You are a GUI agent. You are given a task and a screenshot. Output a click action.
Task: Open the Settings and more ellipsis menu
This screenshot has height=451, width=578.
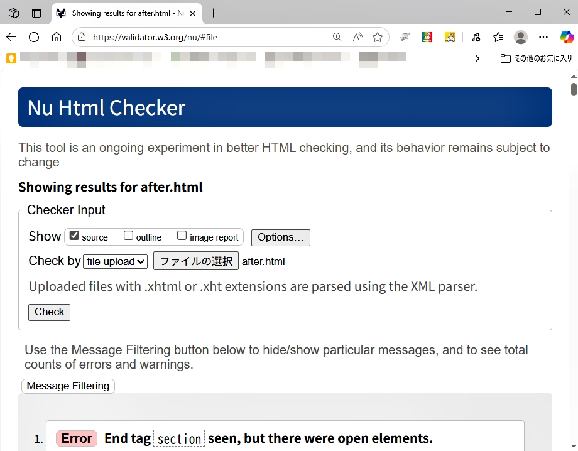543,37
